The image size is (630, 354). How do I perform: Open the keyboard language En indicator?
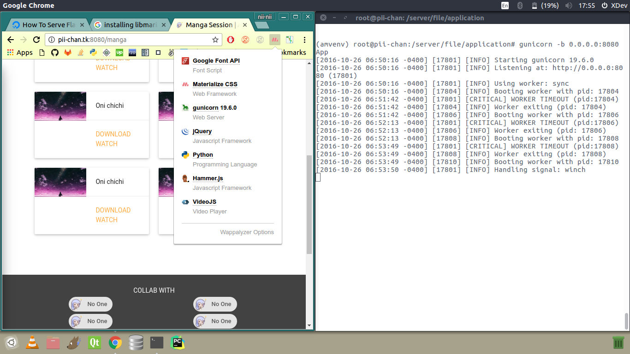pos(505,6)
